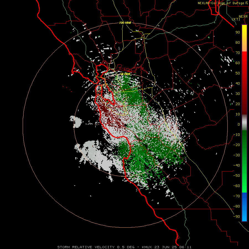Click the 50 NMI range ring label
This screenshot has width=249, height=249.
125,74
